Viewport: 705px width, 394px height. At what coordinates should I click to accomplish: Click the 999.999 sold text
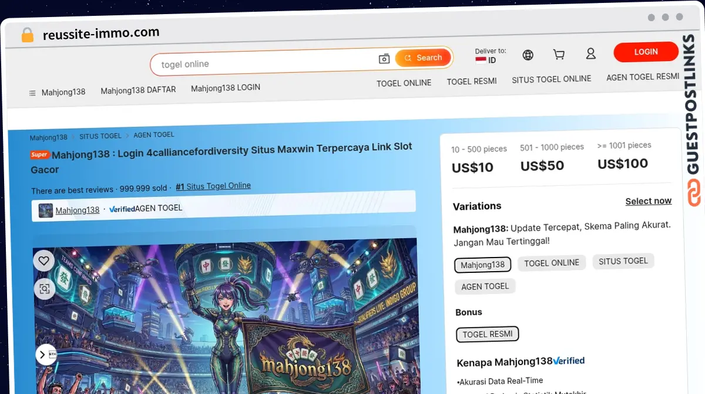point(143,189)
